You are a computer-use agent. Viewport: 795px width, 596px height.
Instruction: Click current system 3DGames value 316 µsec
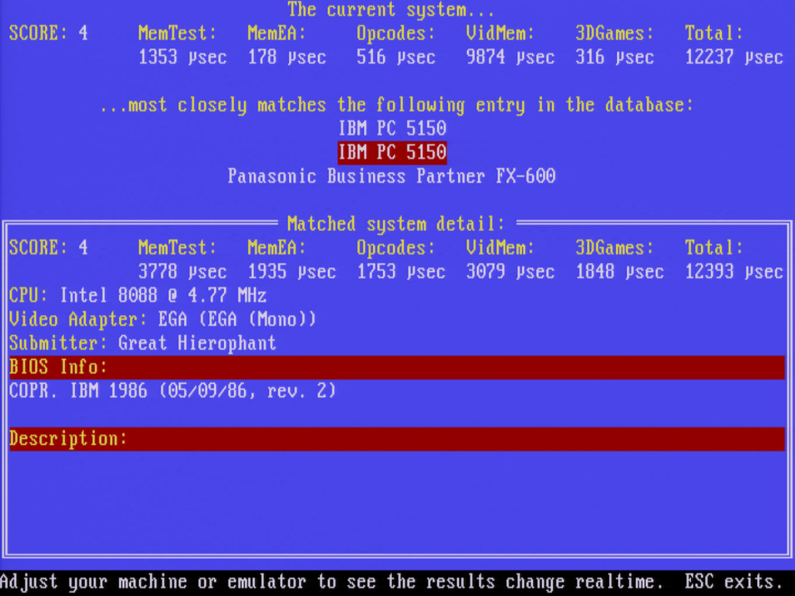pyautogui.click(x=614, y=57)
